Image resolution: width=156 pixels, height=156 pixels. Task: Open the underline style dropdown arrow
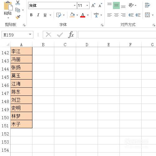tap(50, 15)
